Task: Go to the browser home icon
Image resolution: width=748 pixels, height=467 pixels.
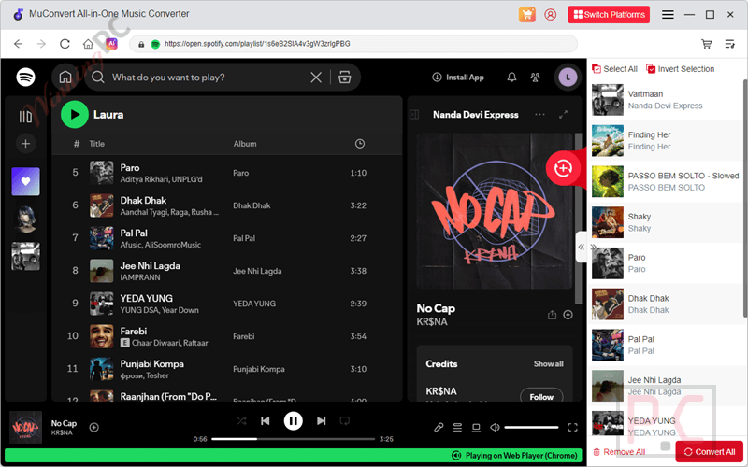Action: (x=88, y=44)
